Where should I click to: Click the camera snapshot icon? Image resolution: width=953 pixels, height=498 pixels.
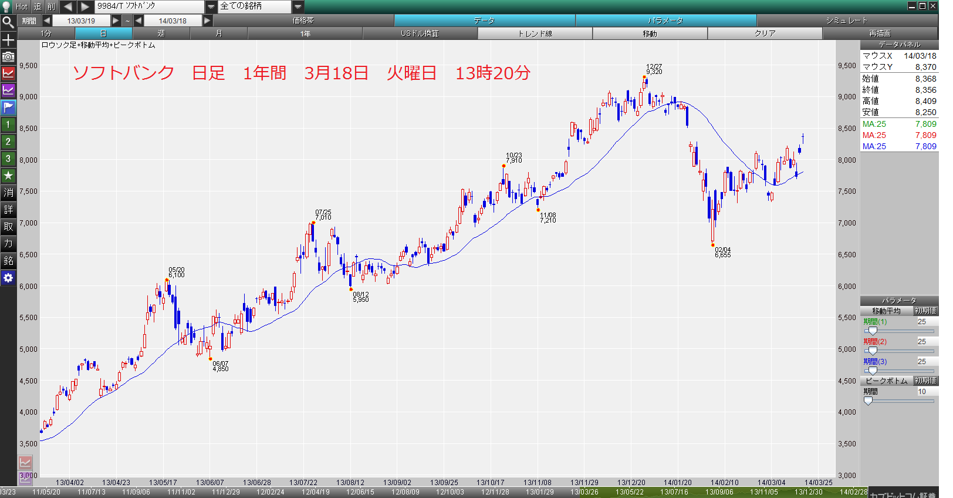point(8,57)
